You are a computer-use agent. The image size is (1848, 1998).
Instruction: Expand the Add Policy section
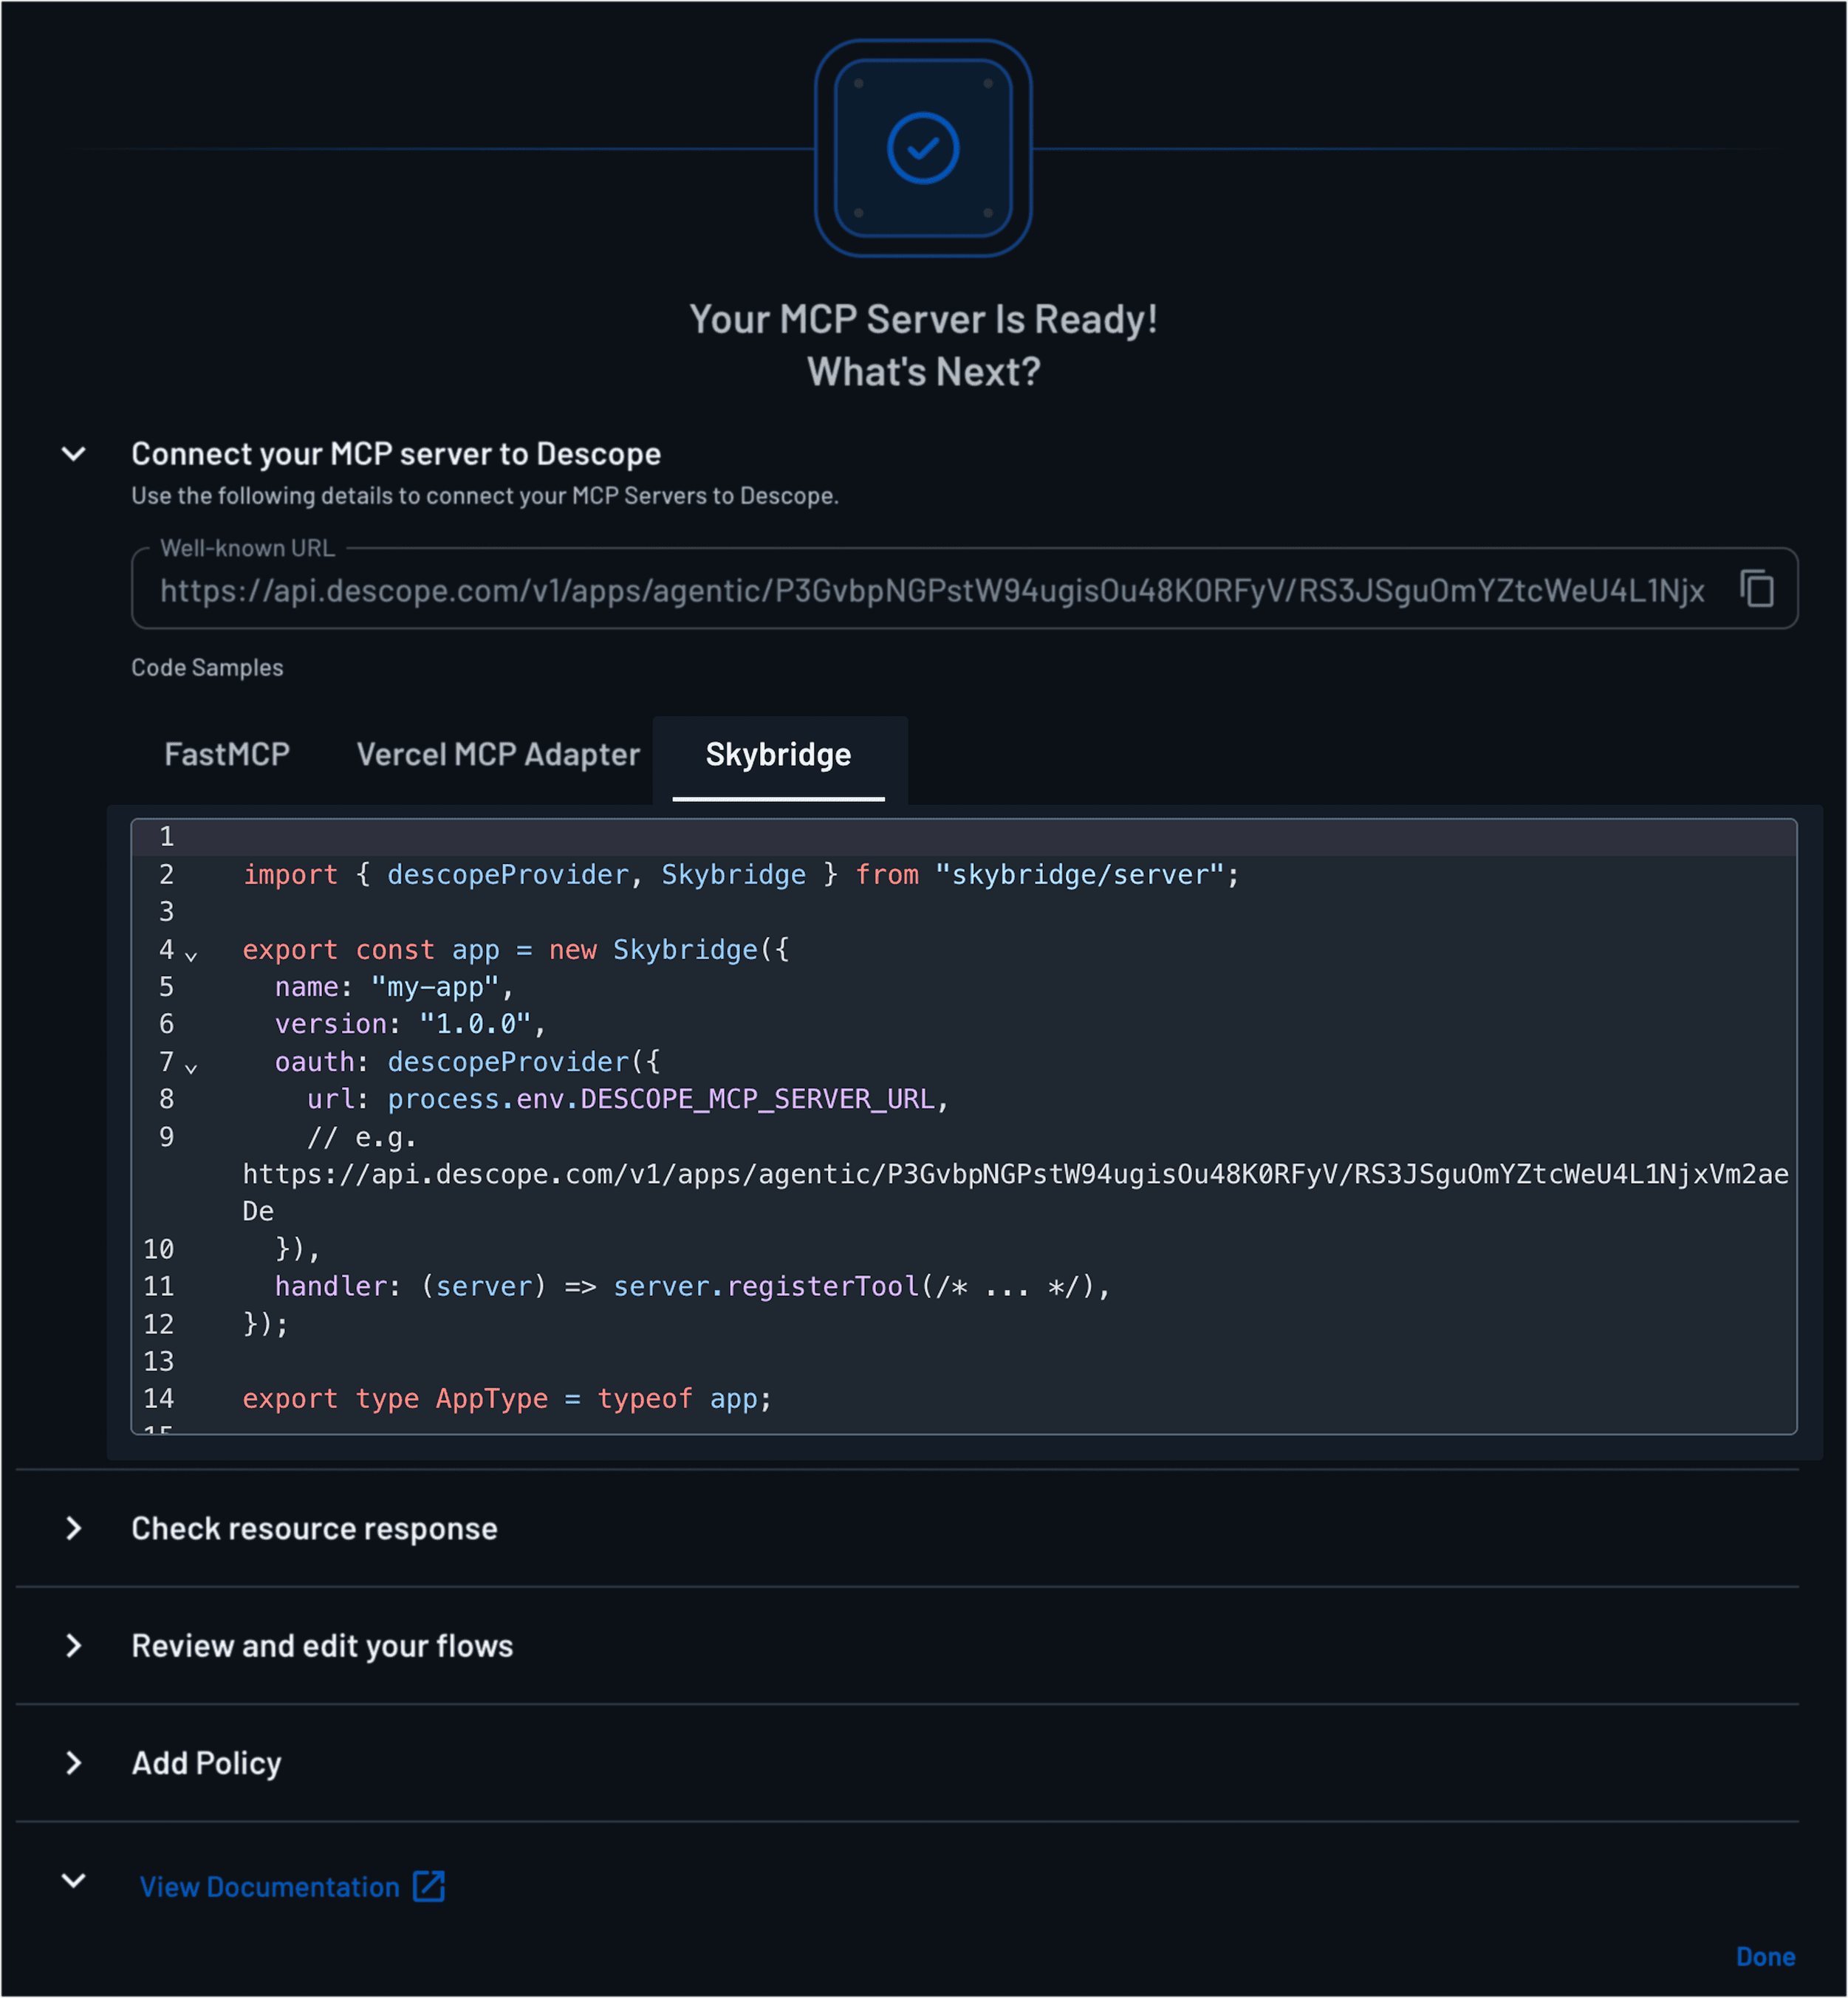[74, 1762]
